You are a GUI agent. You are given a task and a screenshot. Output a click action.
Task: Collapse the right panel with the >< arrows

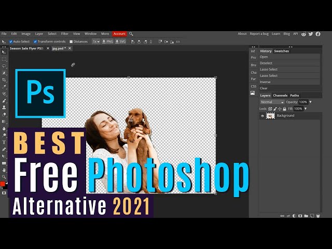290,47
